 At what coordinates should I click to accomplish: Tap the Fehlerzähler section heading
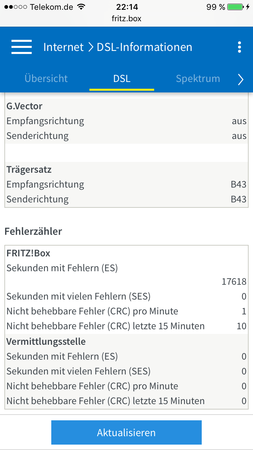33,231
